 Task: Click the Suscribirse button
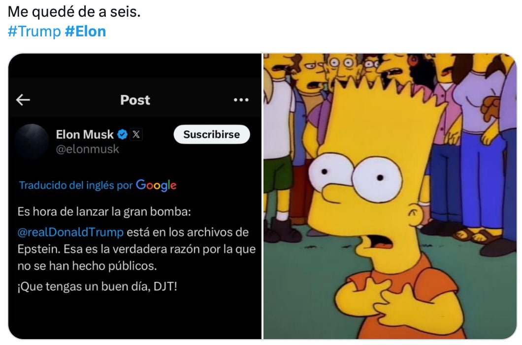212,134
